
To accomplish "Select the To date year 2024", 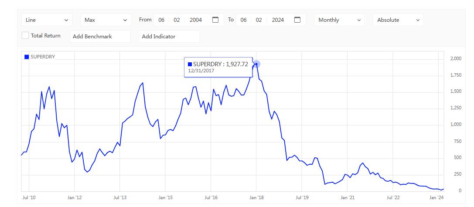I will 278,20.
